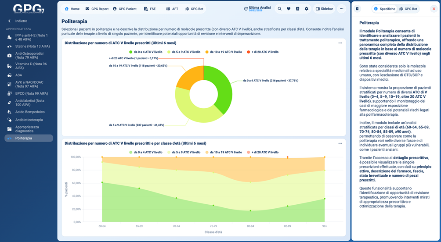Click the Ultima Analisi refresh icon
This screenshot has height=242, width=441.
pyautogui.click(x=246, y=9)
